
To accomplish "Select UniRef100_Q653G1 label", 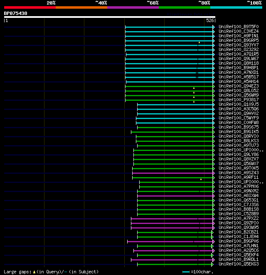I will pos(239,200).
